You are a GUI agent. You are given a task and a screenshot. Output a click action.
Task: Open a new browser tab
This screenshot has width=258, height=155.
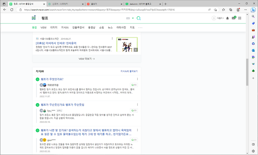click(165, 4)
